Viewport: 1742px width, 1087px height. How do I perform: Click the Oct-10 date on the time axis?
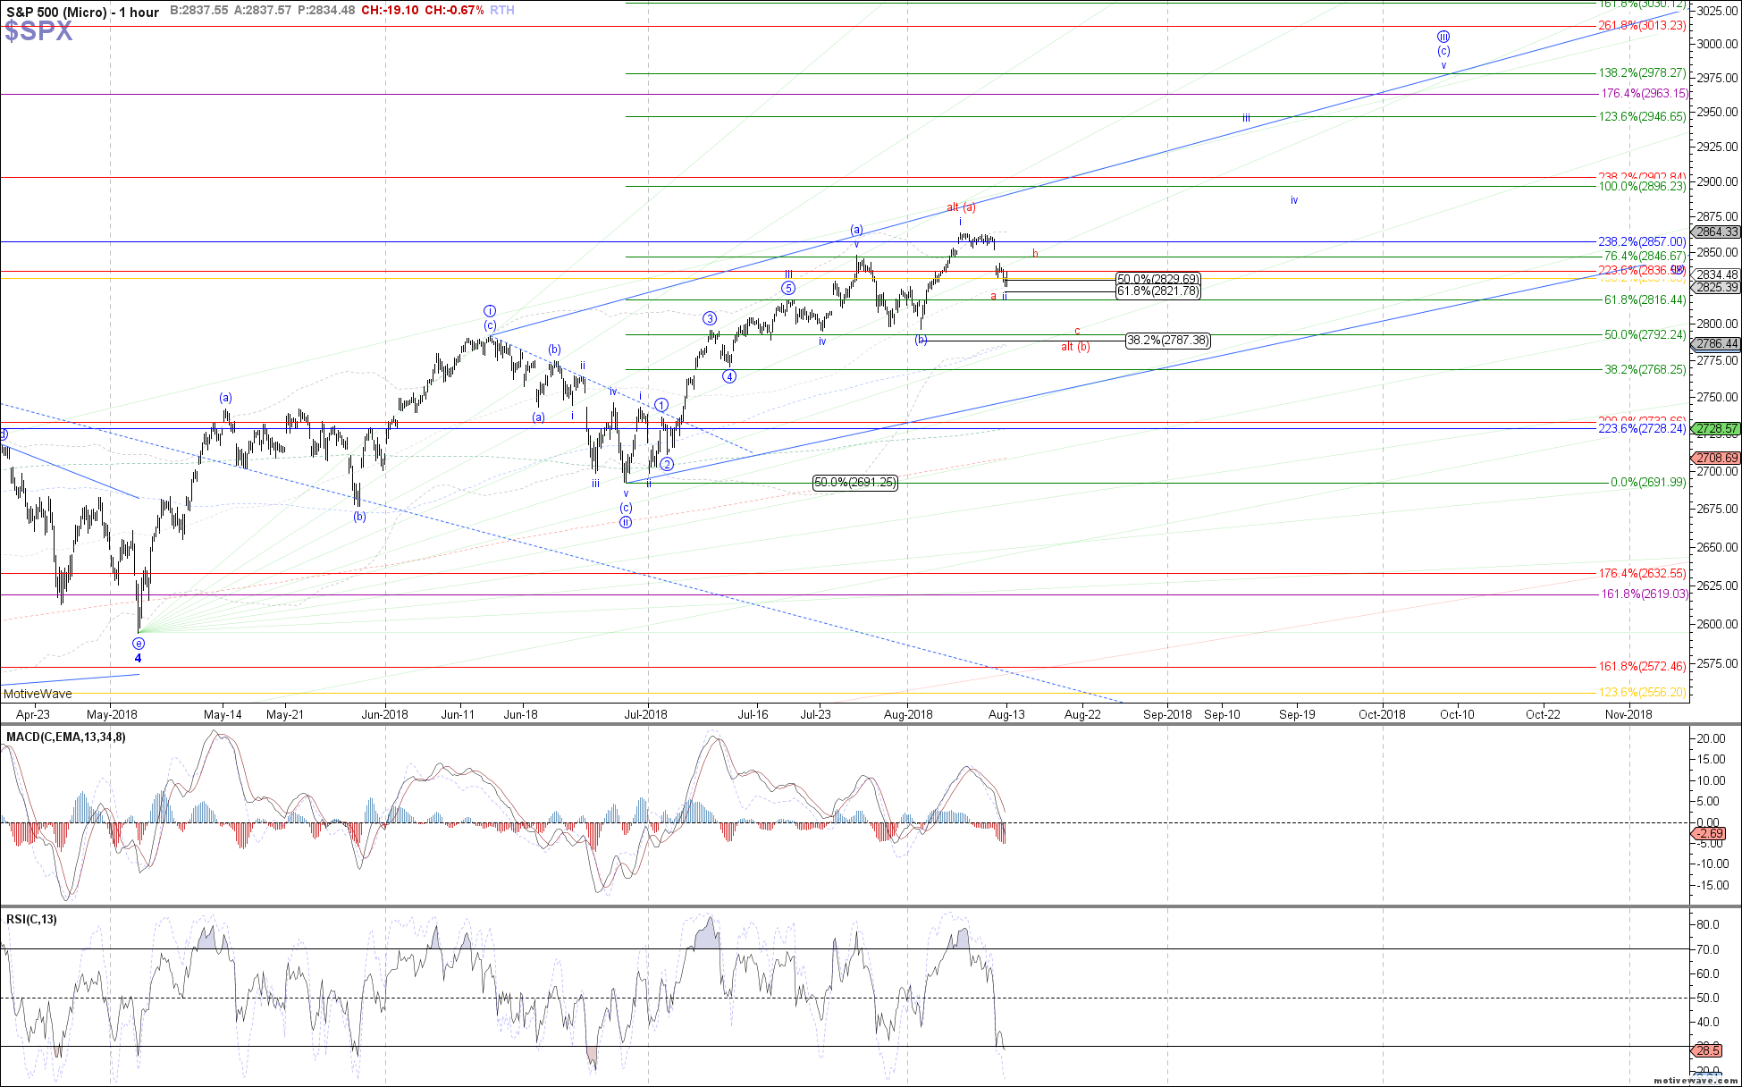[1457, 714]
